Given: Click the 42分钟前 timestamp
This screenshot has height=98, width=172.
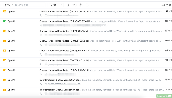Looking at the screenshot, I should pyautogui.click(x=168, y=80).
